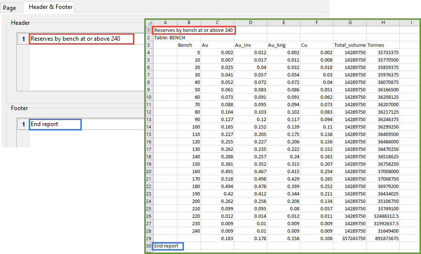Select the Header & Footer tab
Screen dimensions: 421x254
(x=51, y=7)
